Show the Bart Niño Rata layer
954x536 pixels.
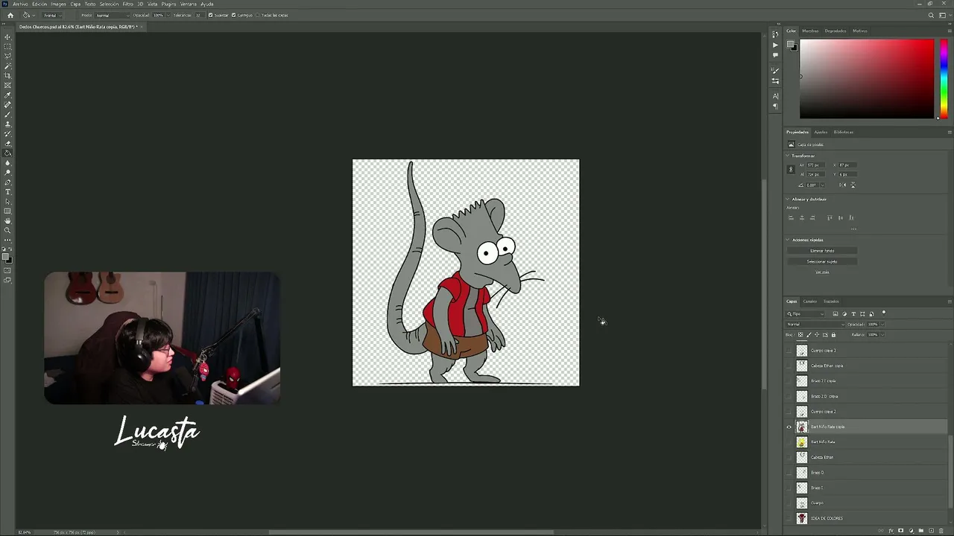pos(789,442)
